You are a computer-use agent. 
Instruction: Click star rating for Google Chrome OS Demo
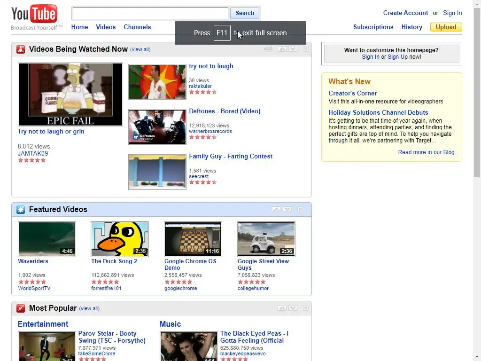pos(178,282)
